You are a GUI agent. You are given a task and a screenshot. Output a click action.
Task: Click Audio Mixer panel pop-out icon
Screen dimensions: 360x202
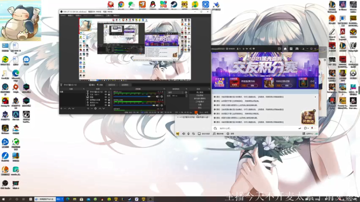tap(164, 89)
